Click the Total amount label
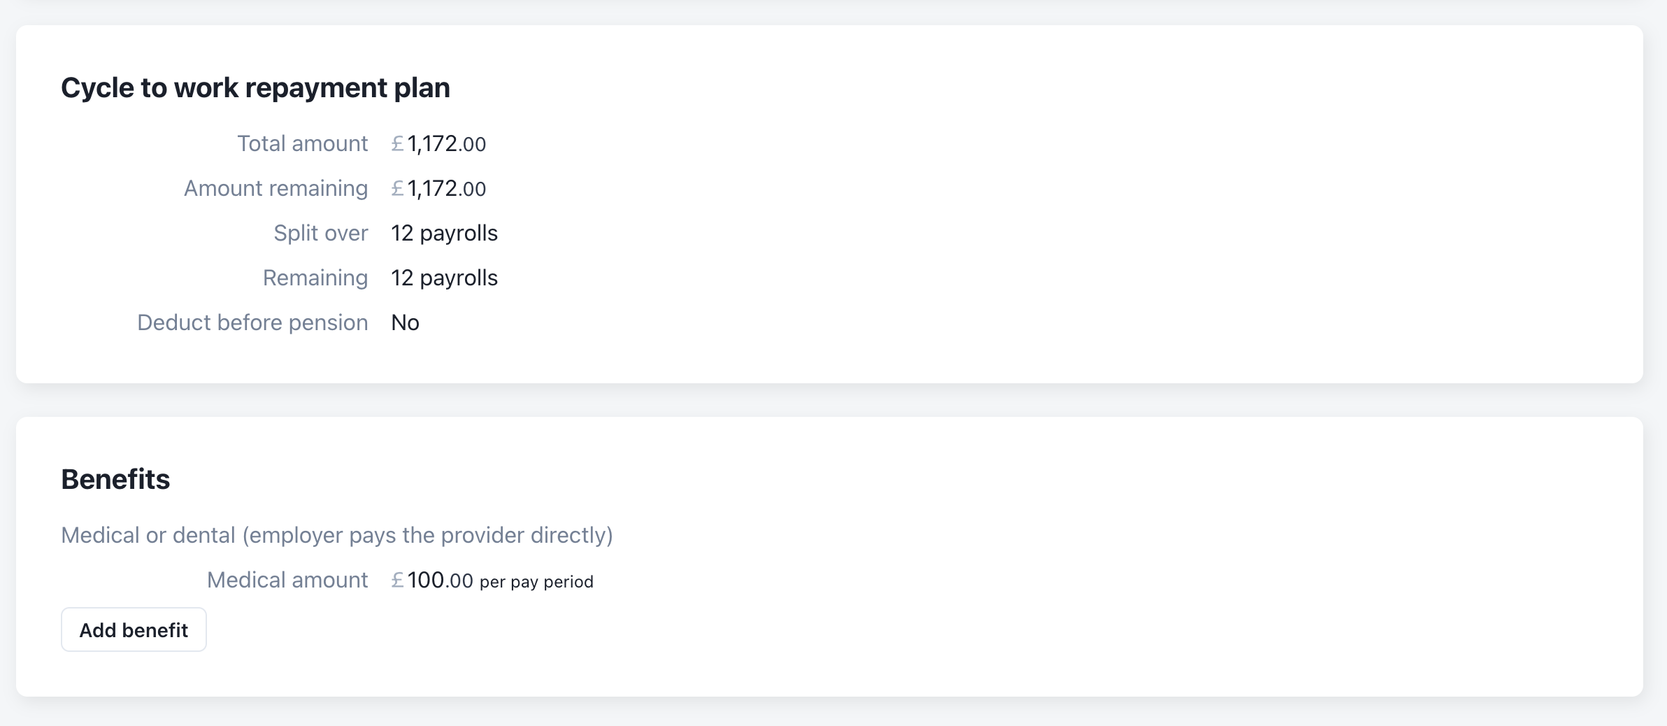 [302, 143]
